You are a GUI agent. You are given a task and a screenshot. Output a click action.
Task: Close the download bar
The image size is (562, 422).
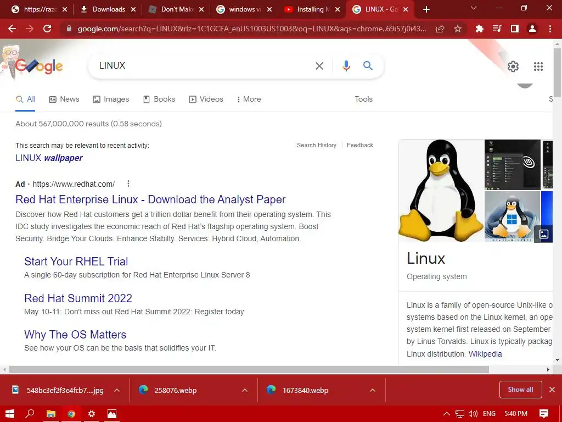[x=552, y=390]
